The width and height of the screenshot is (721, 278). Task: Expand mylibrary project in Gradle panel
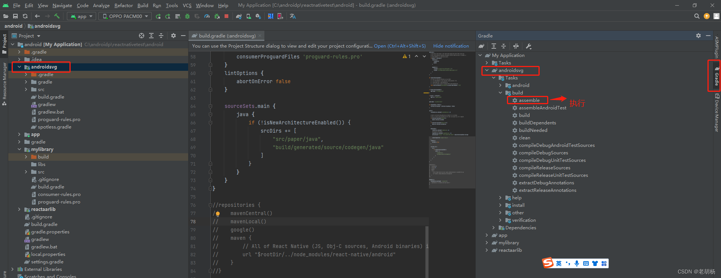click(487, 243)
